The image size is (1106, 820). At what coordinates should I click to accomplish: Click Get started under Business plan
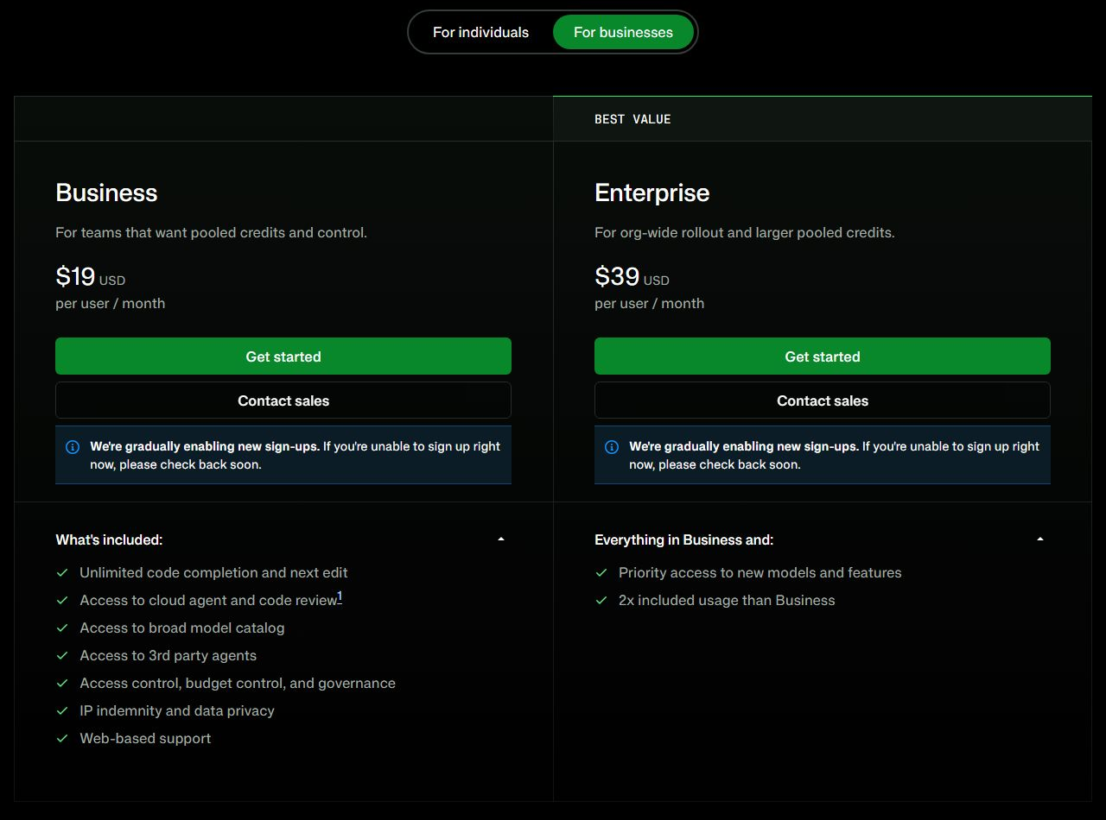coord(283,356)
